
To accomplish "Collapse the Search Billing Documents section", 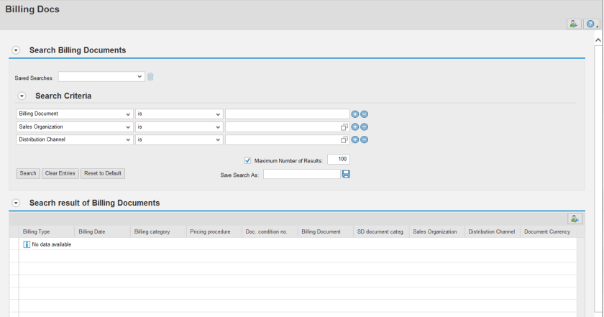I will tap(16, 50).
